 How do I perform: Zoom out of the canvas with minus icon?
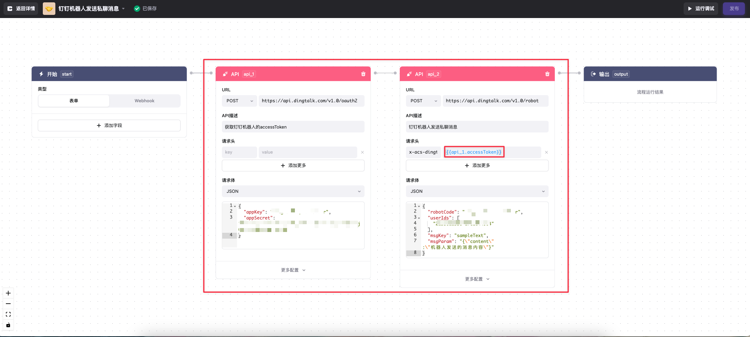coord(8,304)
